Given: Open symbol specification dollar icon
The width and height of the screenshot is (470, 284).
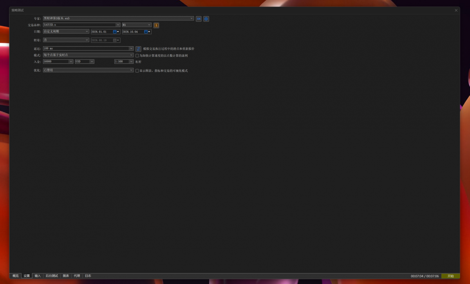Looking at the screenshot, I should pyautogui.click(x=156, y=25).
